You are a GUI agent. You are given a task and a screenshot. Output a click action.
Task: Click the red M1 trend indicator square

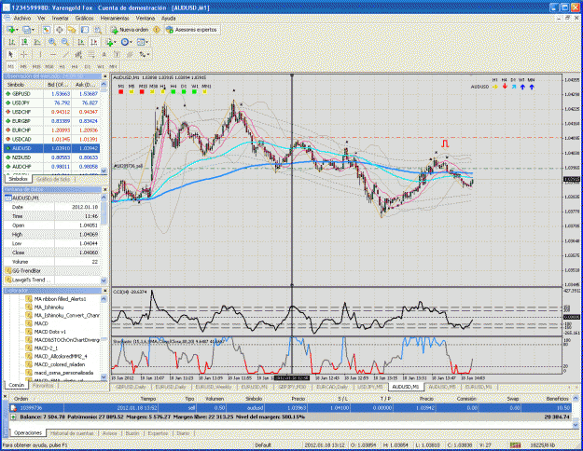[x=121, y=91]
